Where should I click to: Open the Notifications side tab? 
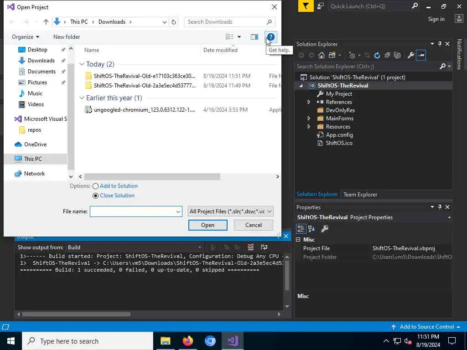[x=459, y=54]
